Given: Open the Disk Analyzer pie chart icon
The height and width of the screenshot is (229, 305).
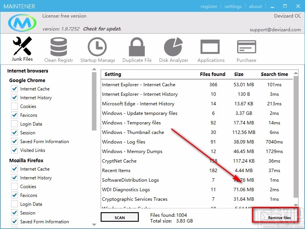Looking at the screenshot, I should pos(173,47).
